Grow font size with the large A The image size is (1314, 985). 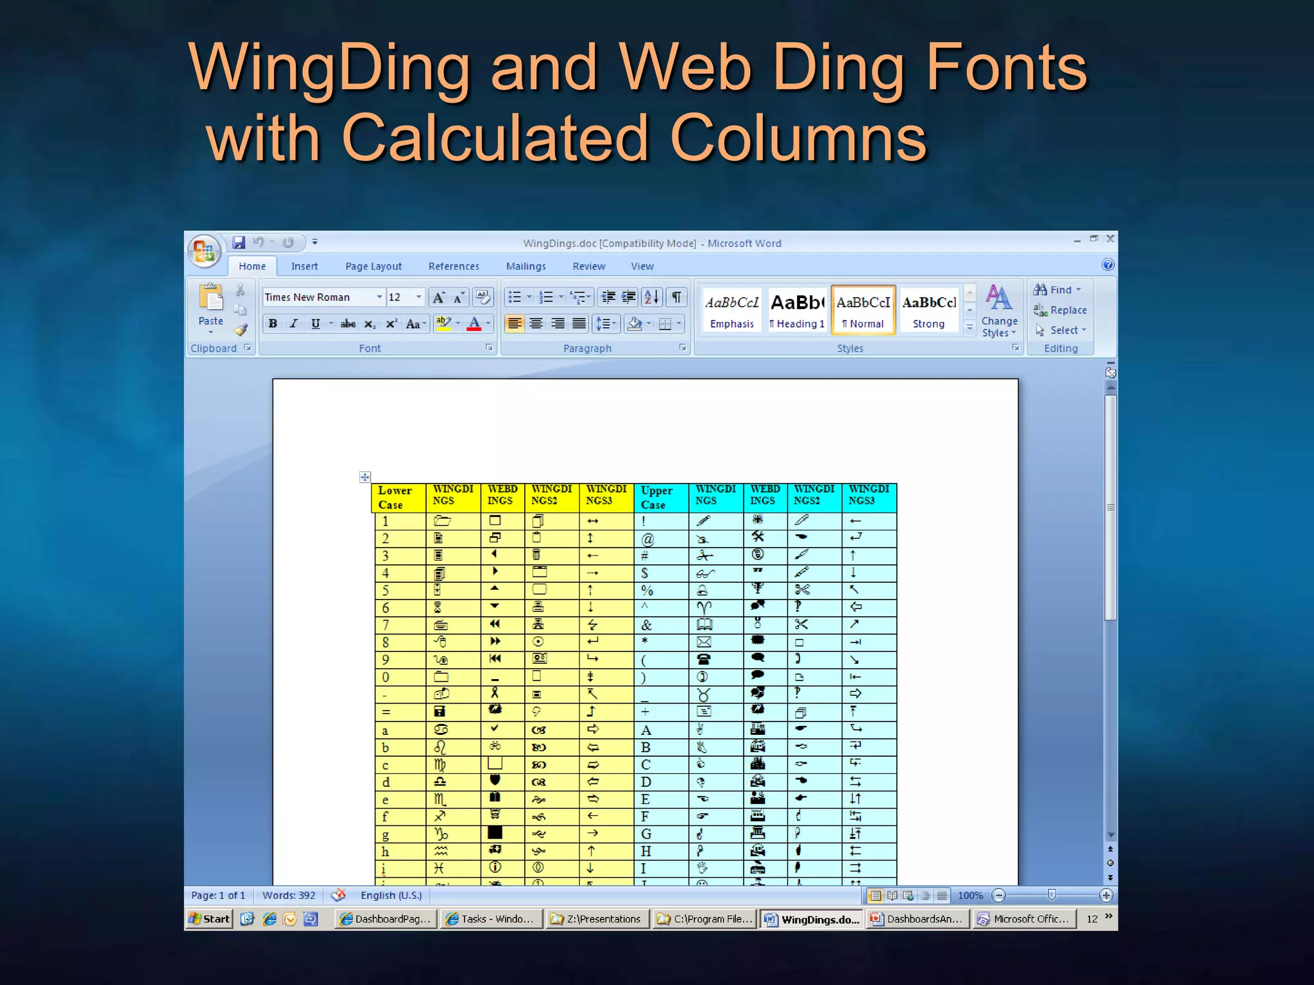click(x=439, y=298)
